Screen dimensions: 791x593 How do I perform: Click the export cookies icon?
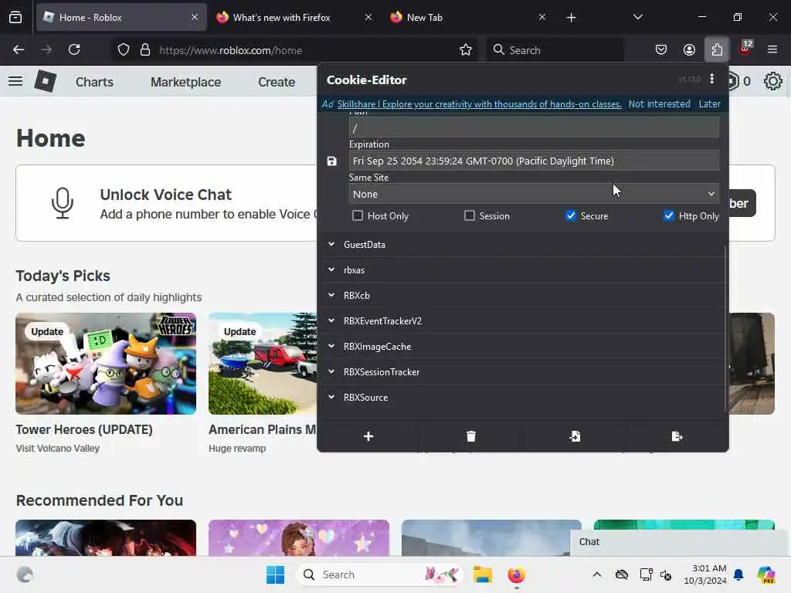[677, 436]
